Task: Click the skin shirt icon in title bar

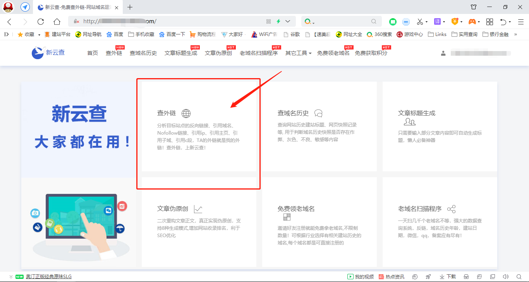Action: (x=474, y=7)
